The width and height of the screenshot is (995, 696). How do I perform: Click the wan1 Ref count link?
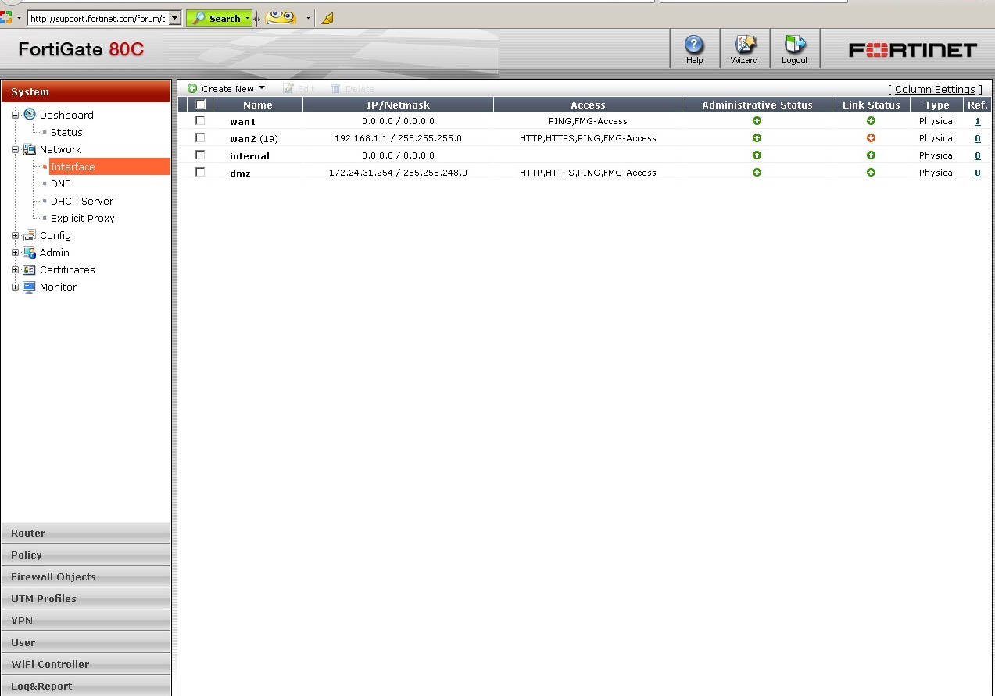[x=977, y=121]
